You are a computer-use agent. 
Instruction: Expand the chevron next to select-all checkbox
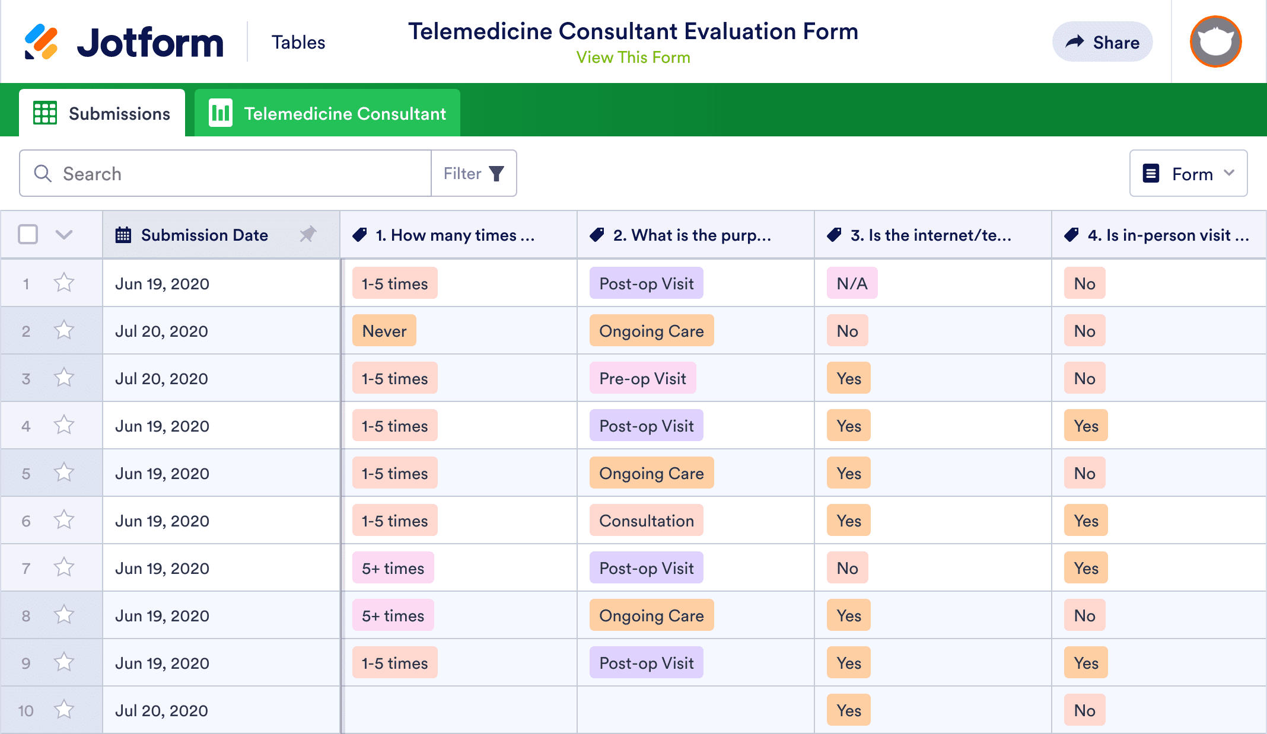64,235
